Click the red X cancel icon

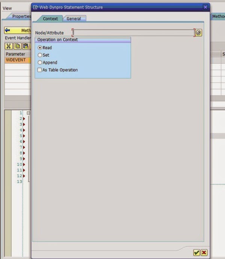tap(204, 253)
